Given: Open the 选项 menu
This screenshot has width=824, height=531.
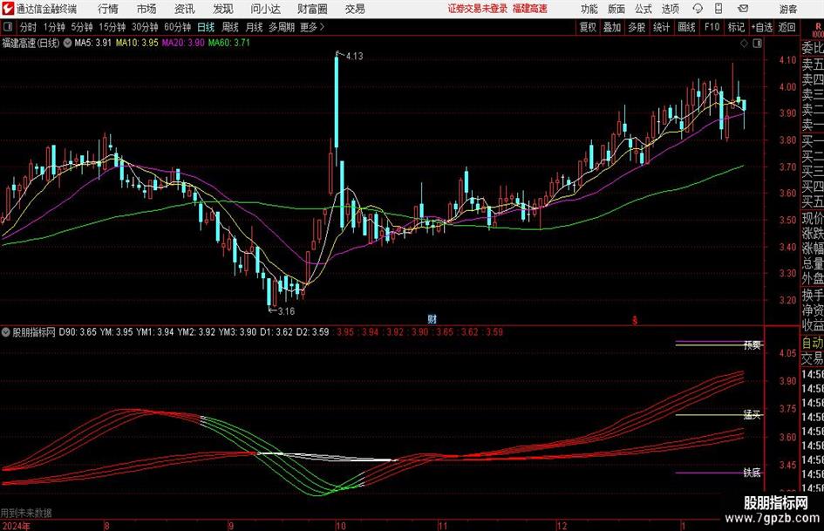Looking at the screenshot, I should pos(670,9).
